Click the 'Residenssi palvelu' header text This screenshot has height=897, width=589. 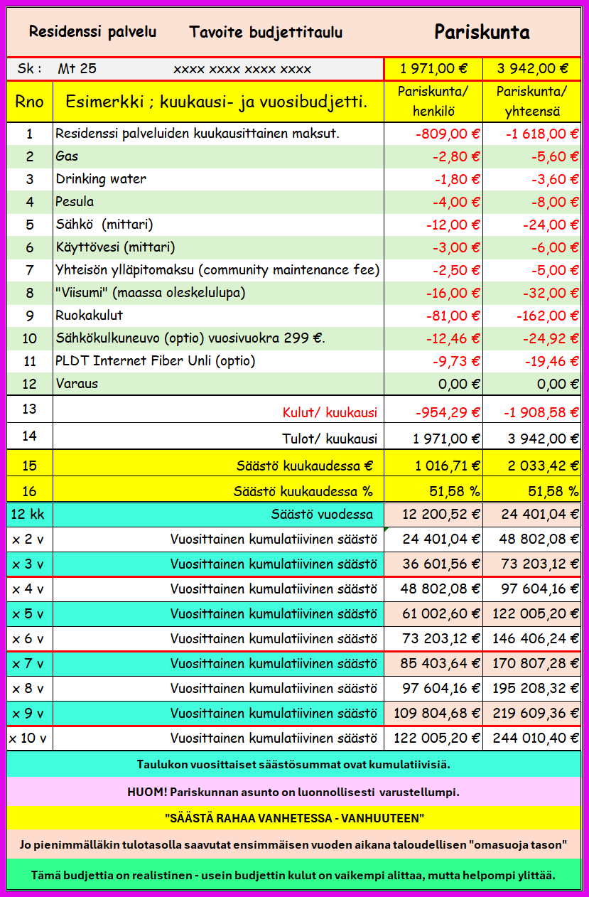92,32
